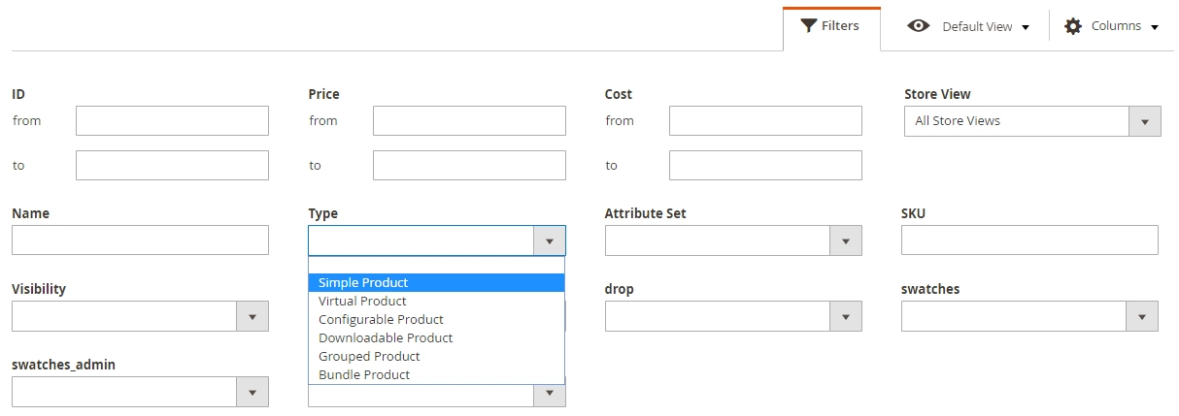Select Grouped Product option
This screenshot has height=416, width=1179.
(437, 357)
